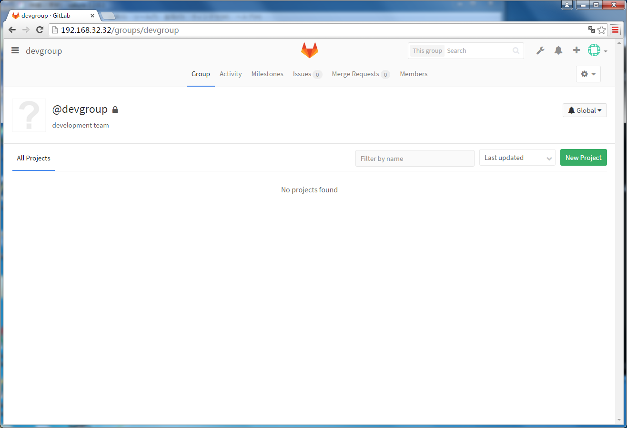
Task: Click the translate page icon
Action: pyautogui.click(x=592, y=30)
